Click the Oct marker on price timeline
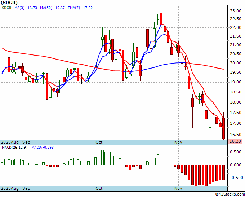 coord(99,142)
